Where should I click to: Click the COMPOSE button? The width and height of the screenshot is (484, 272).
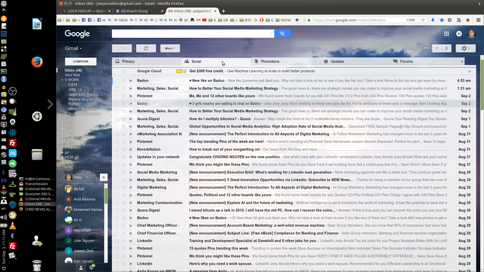pyautogui.click(x=81, y=61)
